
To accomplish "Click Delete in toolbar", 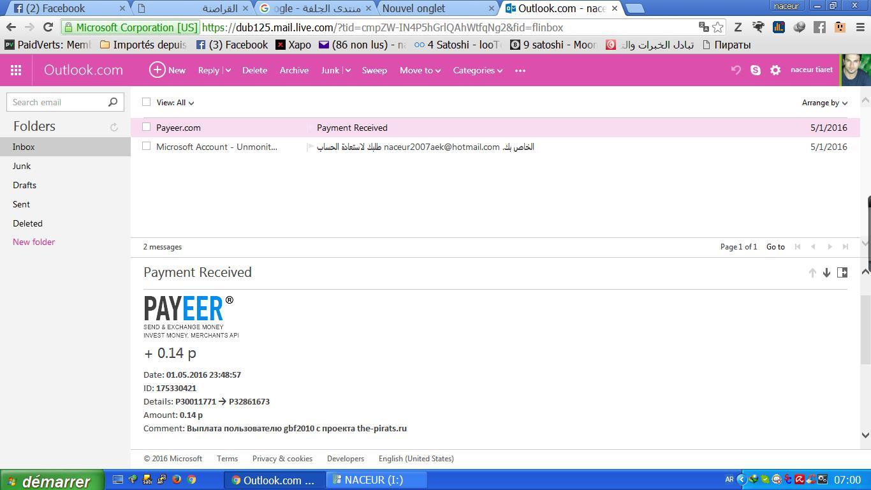I will [x=254, y=70].
